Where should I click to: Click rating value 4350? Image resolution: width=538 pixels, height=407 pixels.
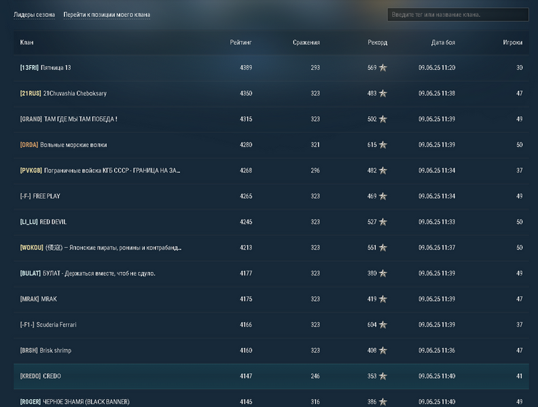click(246, 94)
